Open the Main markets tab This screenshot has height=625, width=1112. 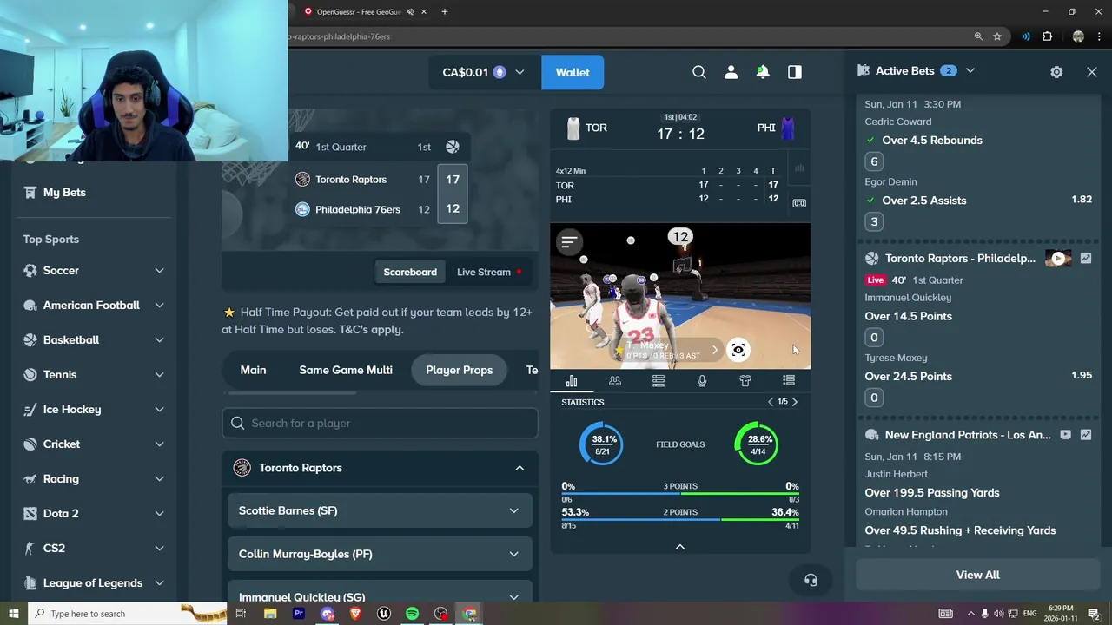click(253, 370)
